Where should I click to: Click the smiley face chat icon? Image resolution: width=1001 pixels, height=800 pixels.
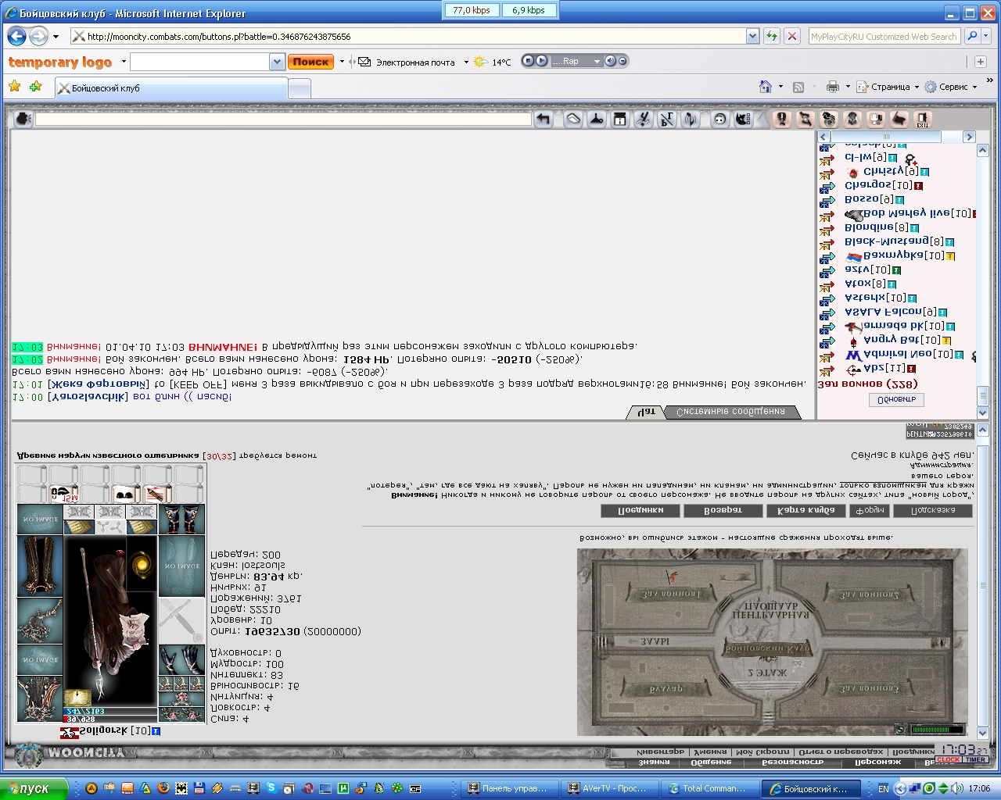[719, 119]
